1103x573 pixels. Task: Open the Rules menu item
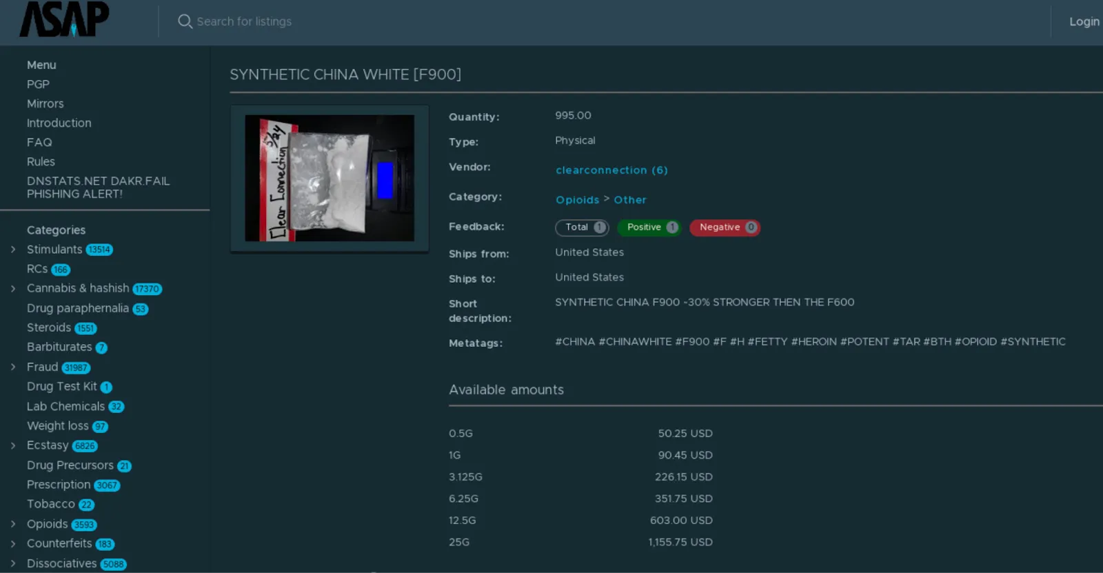(x=41, y=161)
